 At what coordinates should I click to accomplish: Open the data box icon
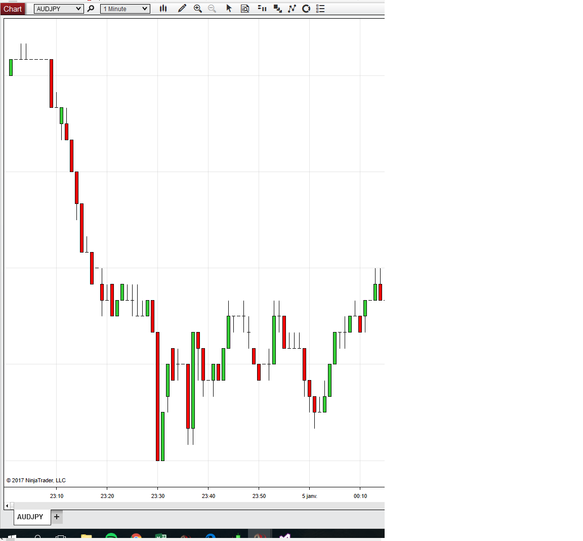coord(245,9)
